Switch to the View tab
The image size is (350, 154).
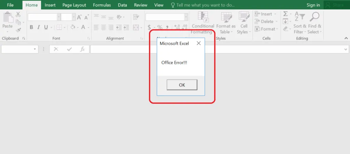point(159,5)
